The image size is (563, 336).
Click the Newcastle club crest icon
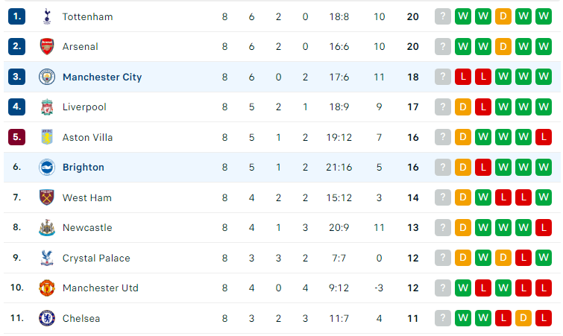click(47, 227)
